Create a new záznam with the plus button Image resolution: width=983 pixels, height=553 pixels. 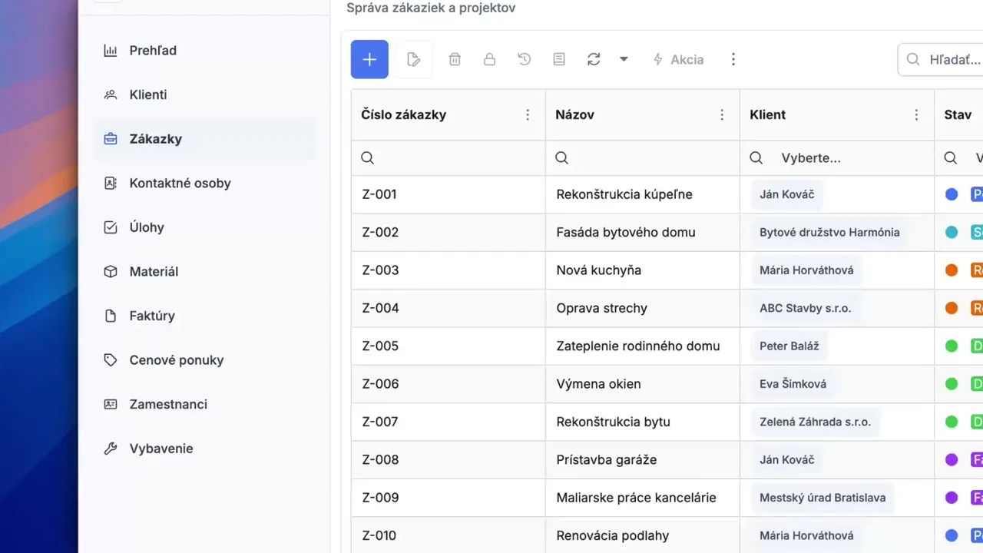point(369,59)
